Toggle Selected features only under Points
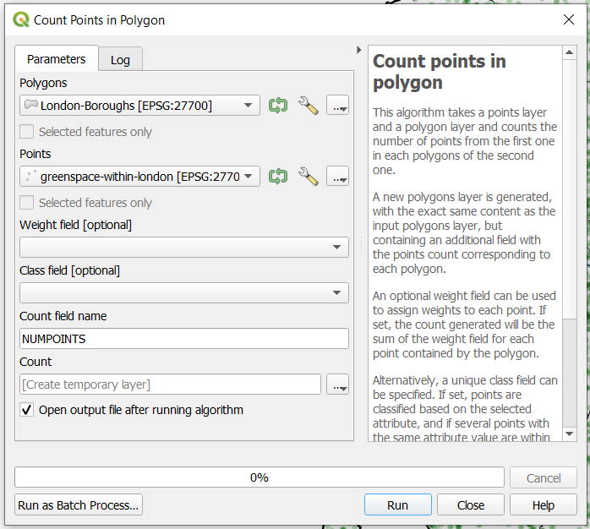590x529 pixels. click(x=27, y=203)
